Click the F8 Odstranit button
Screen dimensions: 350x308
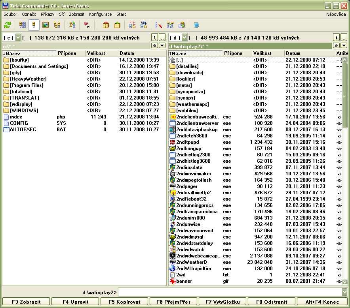pos(272,302)
